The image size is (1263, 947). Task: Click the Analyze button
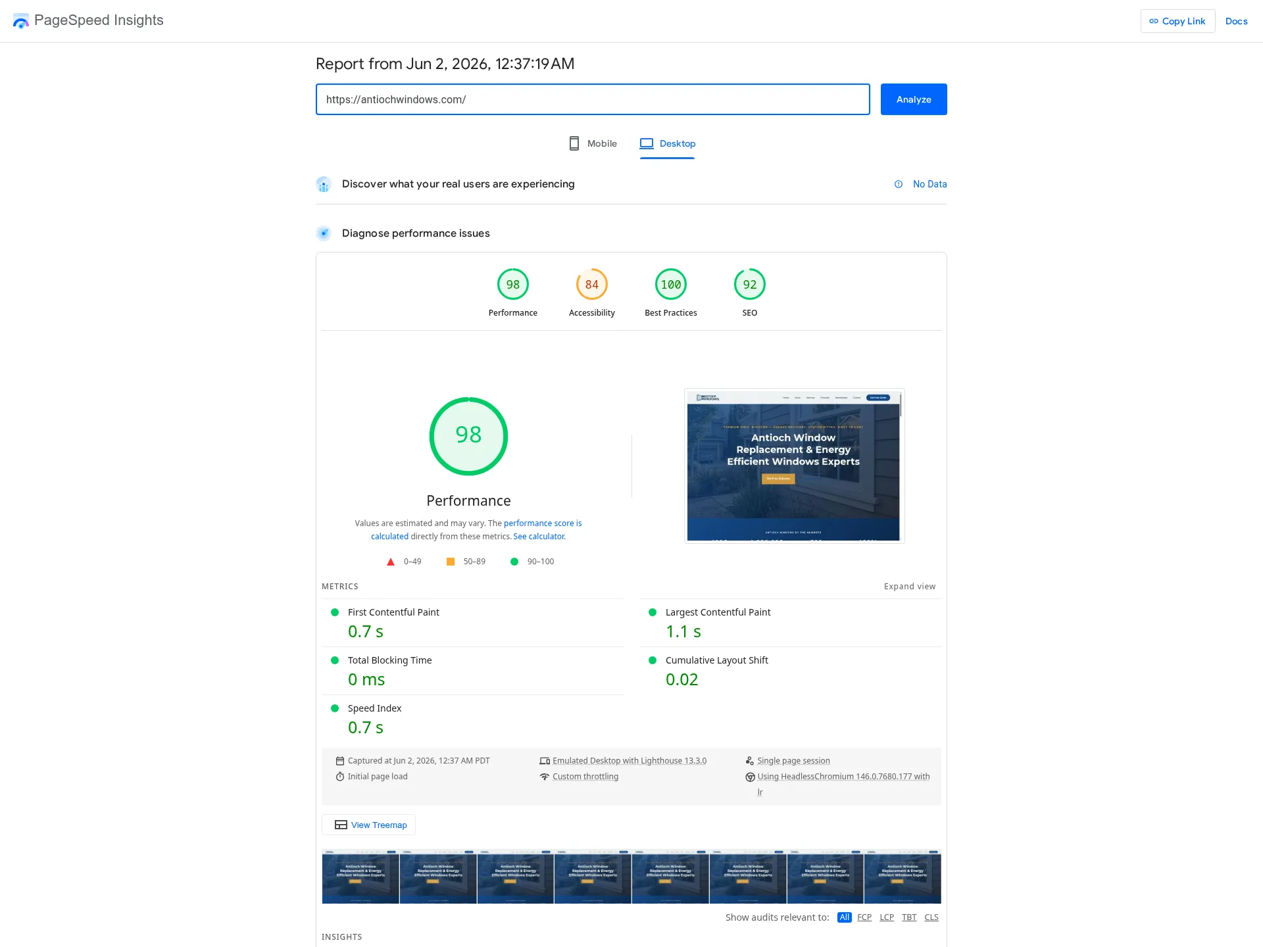[914, 99]
